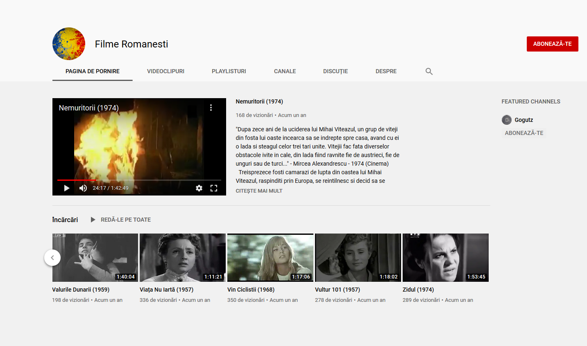Image resolution: width=587 pixels, height=346 pixels.
Task: Click the Valurile Dunarii (1959) title
Action: [81, 290]
